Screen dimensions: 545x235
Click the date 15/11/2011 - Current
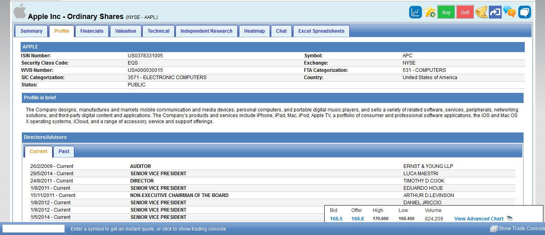pyautogui.click(x=53, y=195)
